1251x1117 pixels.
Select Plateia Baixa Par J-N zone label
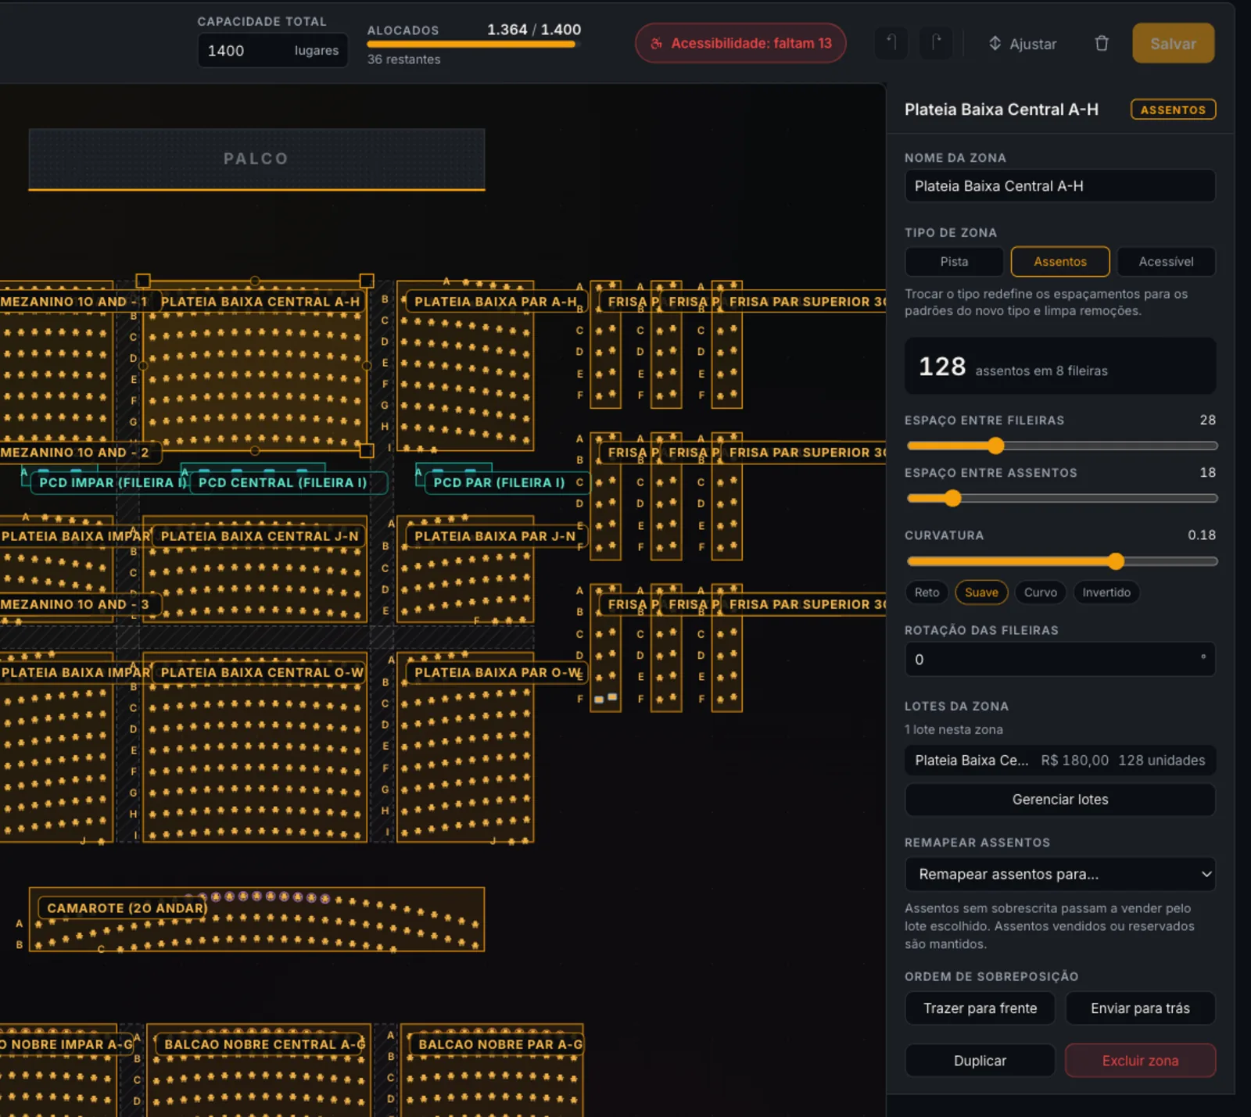495,536
